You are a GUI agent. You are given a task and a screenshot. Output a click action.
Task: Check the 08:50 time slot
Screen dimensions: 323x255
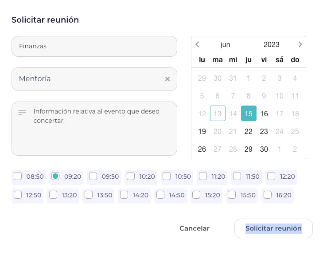click(18, 176)
